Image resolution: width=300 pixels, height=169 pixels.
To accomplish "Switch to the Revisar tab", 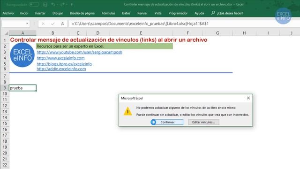I will pyautogui.click(x=142, y=13).
